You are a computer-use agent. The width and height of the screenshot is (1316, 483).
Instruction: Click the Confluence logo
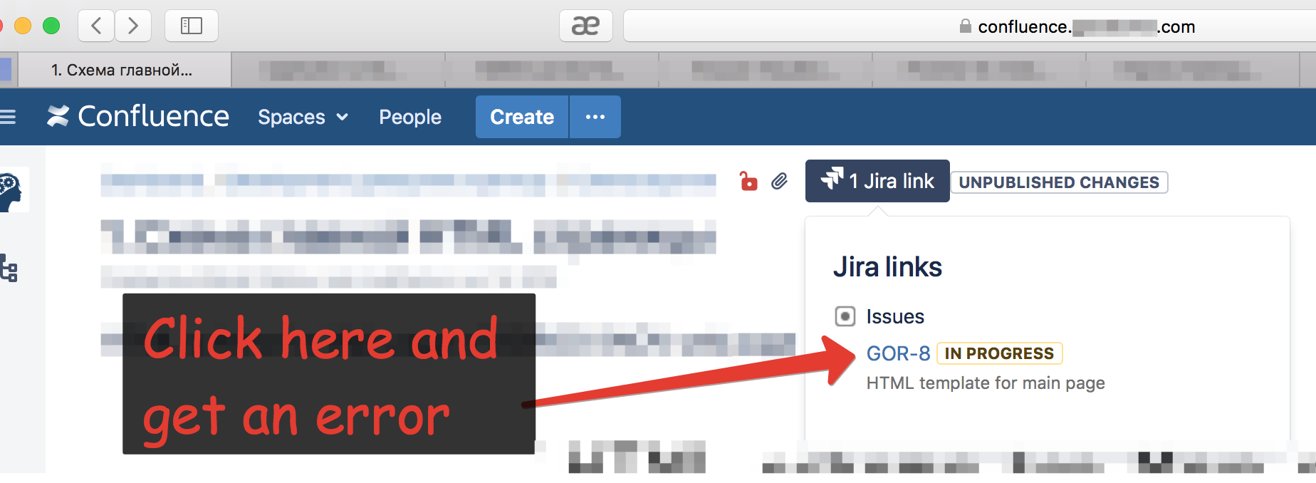click(138, 116)
